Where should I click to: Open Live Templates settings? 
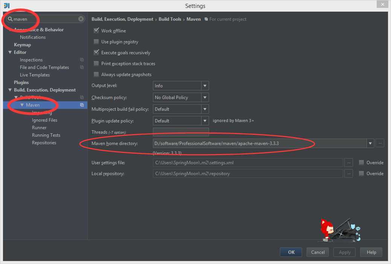[x=35, y=75]
